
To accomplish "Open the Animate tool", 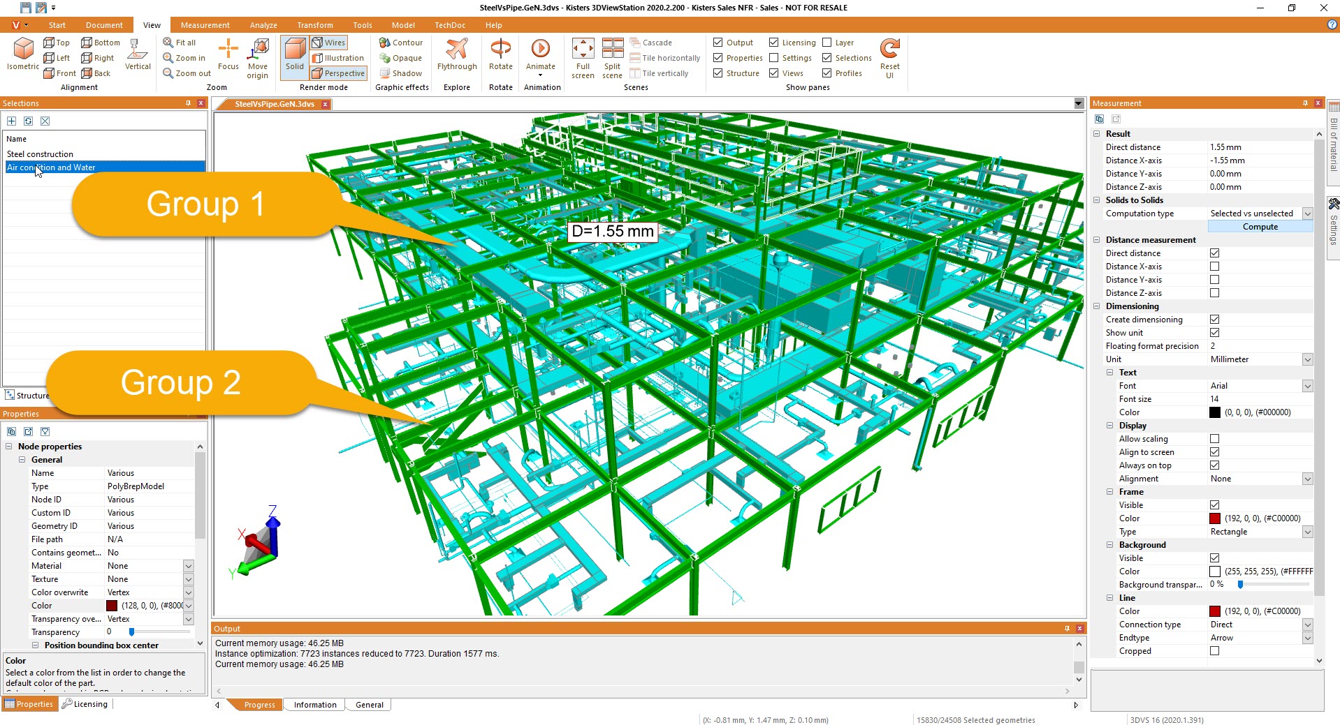I will coord(541,57).
